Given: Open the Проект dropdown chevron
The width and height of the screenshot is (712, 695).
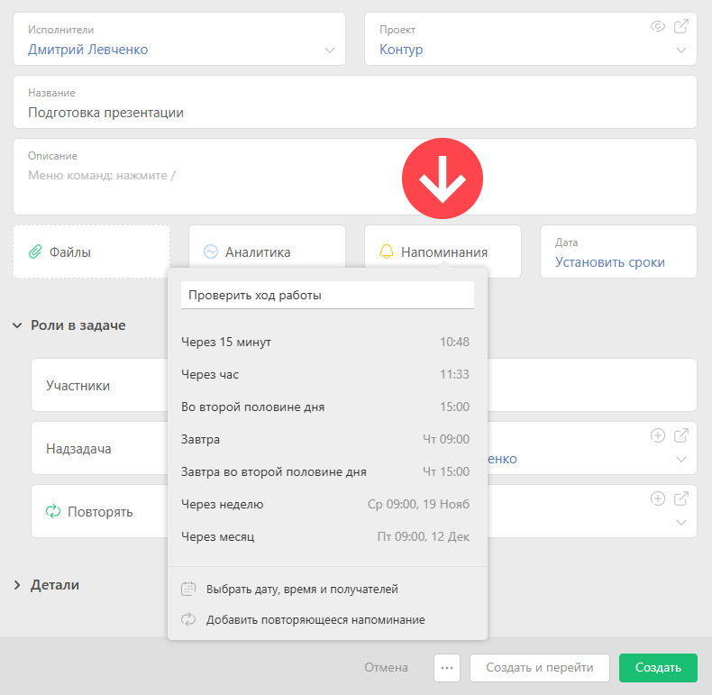Looking at the screenshot, I should 681,50.
